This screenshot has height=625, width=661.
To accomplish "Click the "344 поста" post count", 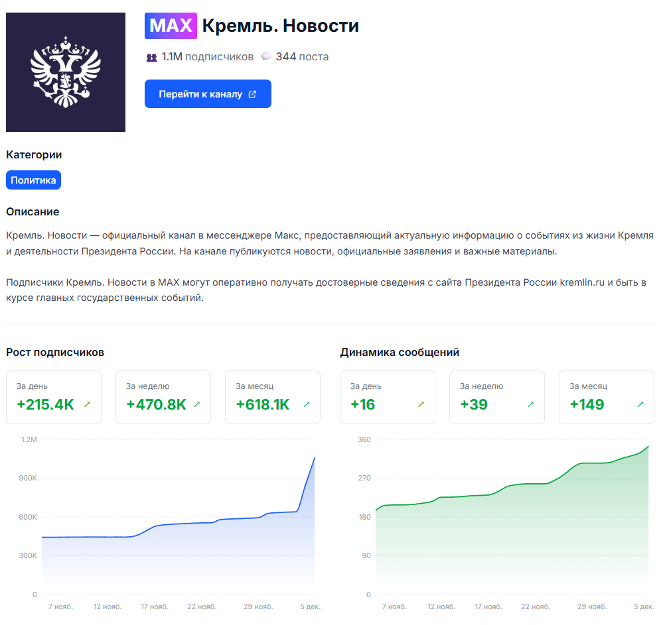I will [302, 57].
